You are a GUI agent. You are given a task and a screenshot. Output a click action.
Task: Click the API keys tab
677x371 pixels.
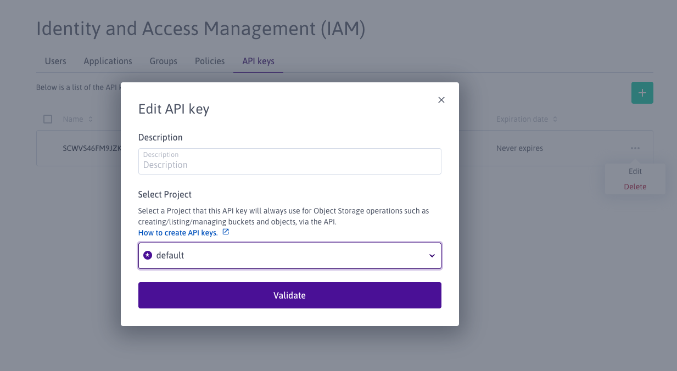click(x=258, y=61)
